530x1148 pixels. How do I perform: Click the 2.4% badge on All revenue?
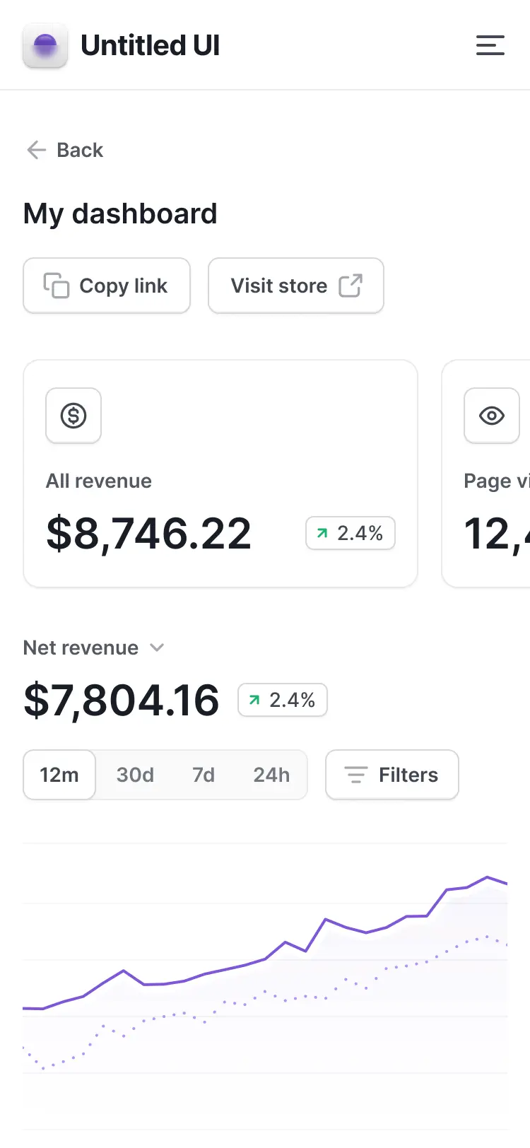351,533
